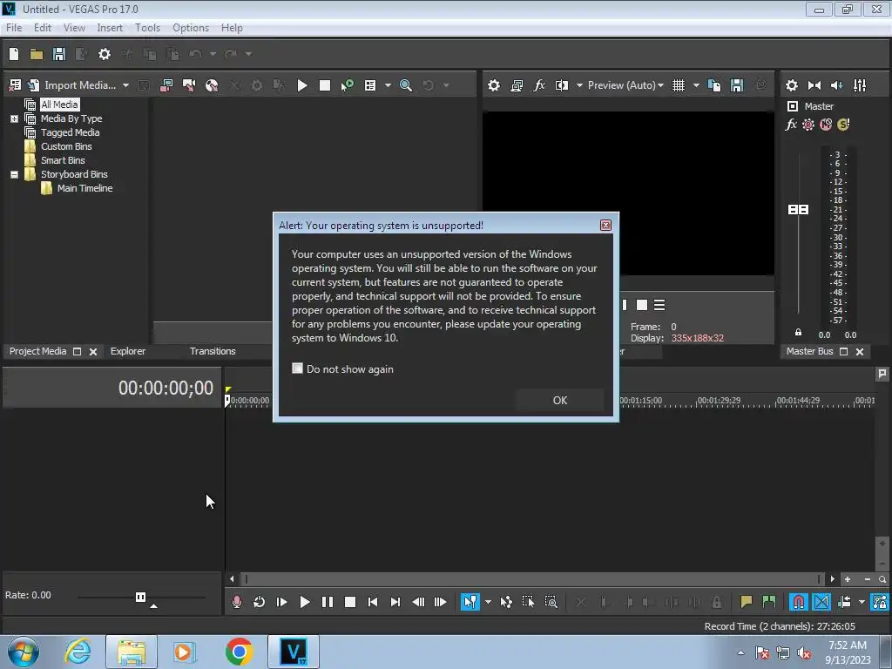Select the Normal Edit tool
Screen dimensions: 892x669
click(x=470, y=602)
